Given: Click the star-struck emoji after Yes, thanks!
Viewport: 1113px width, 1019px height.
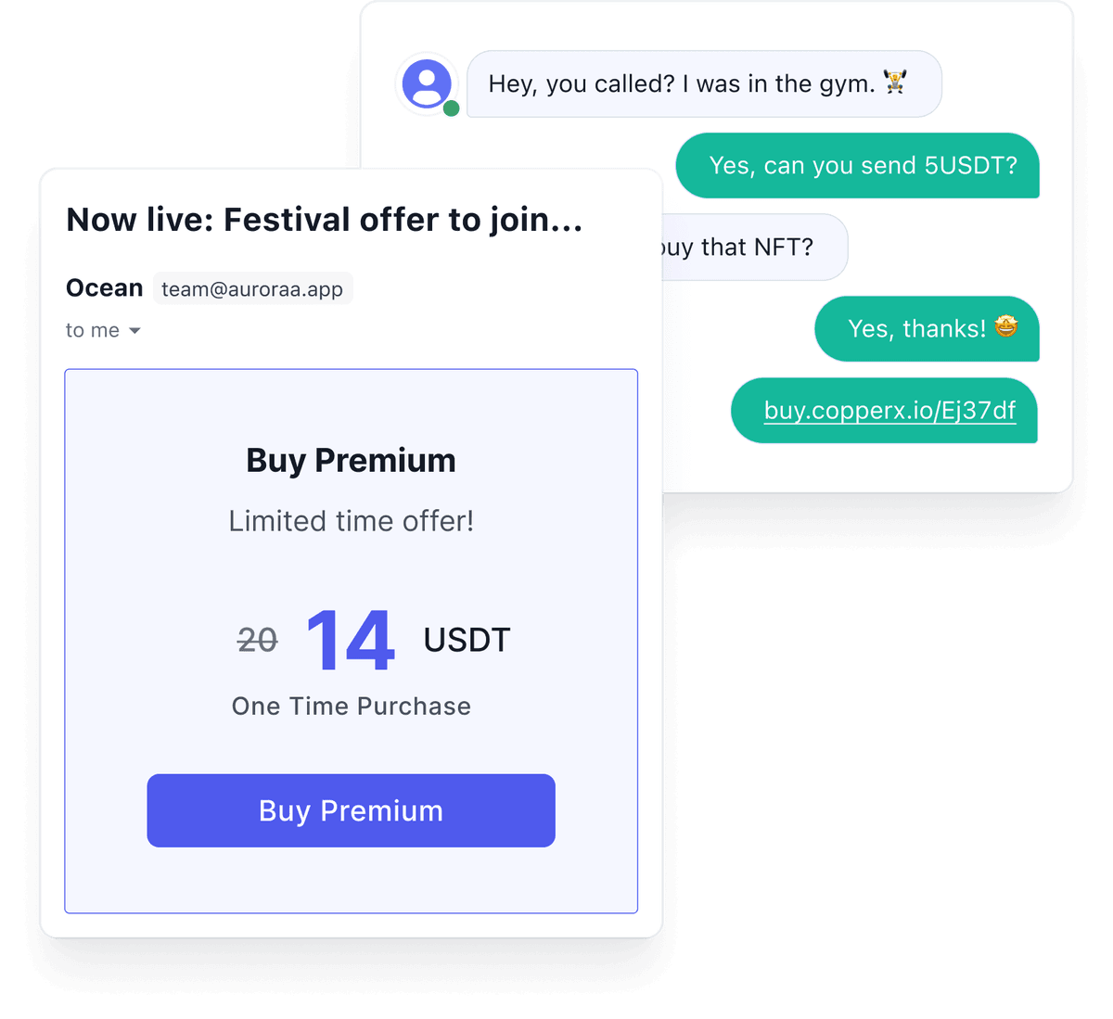Looking at the screenshot, I should click(x=1006, y=326).
